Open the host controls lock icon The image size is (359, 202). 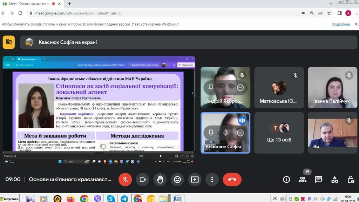(351, 180)
